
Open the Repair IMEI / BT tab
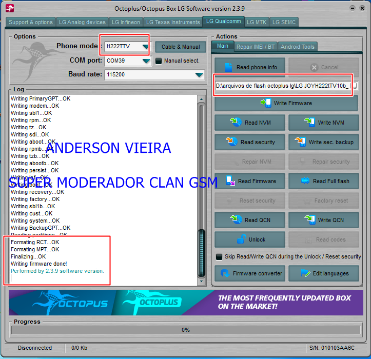[256, 47]
